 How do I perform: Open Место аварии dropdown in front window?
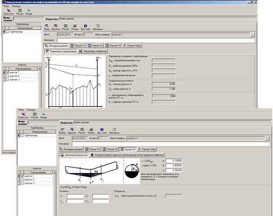tap(268, 139)
